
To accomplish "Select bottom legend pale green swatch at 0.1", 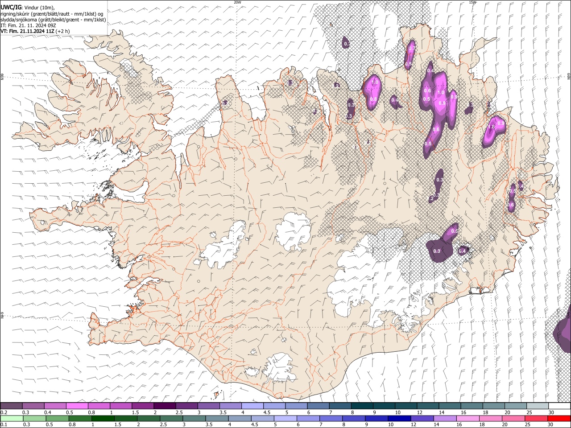I will coord(12,419).
